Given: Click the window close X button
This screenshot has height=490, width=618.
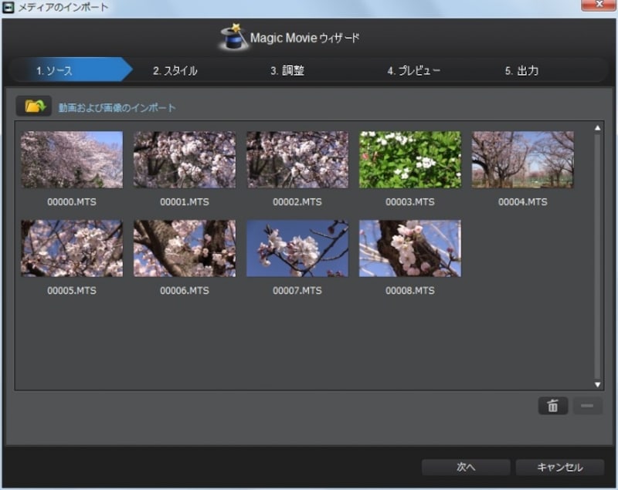Looking at the screenshot, I should 599,8.
